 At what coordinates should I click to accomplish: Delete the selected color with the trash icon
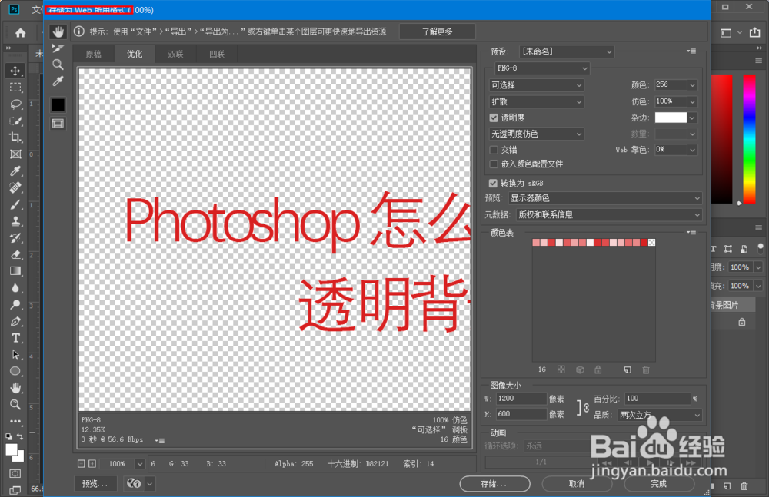click(645, 369)
